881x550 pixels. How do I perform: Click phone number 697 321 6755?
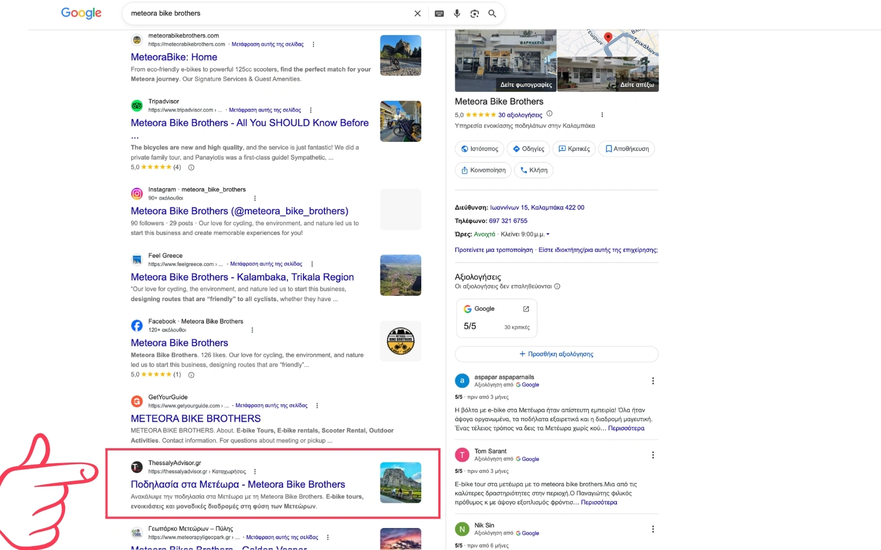tap(508, 221)
